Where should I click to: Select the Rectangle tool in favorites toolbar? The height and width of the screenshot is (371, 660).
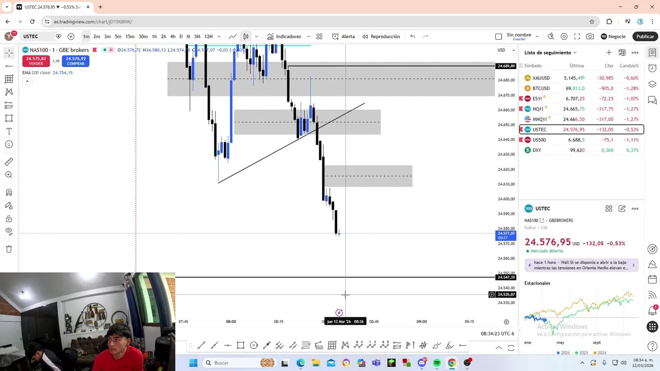click(x=240, y=345)
